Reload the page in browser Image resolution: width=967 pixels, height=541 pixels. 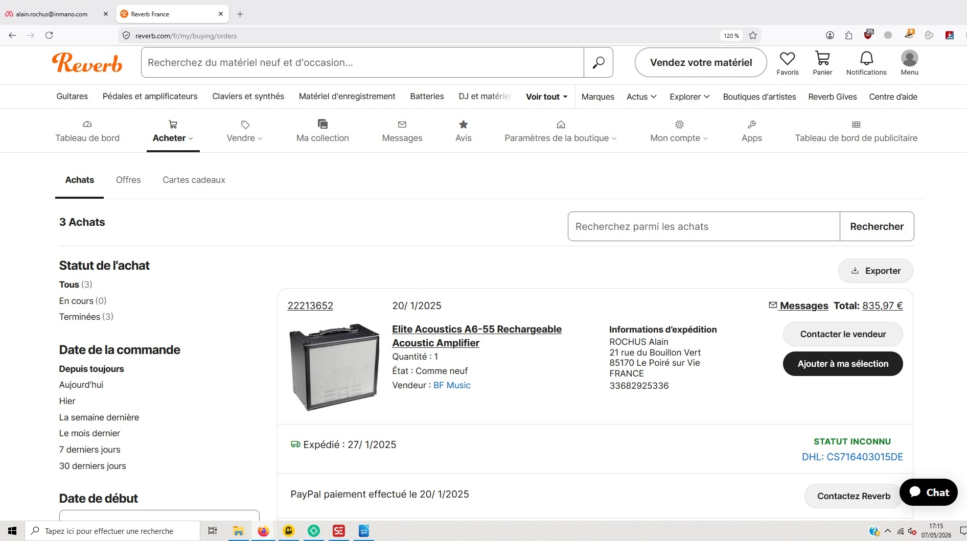point(49,35)
